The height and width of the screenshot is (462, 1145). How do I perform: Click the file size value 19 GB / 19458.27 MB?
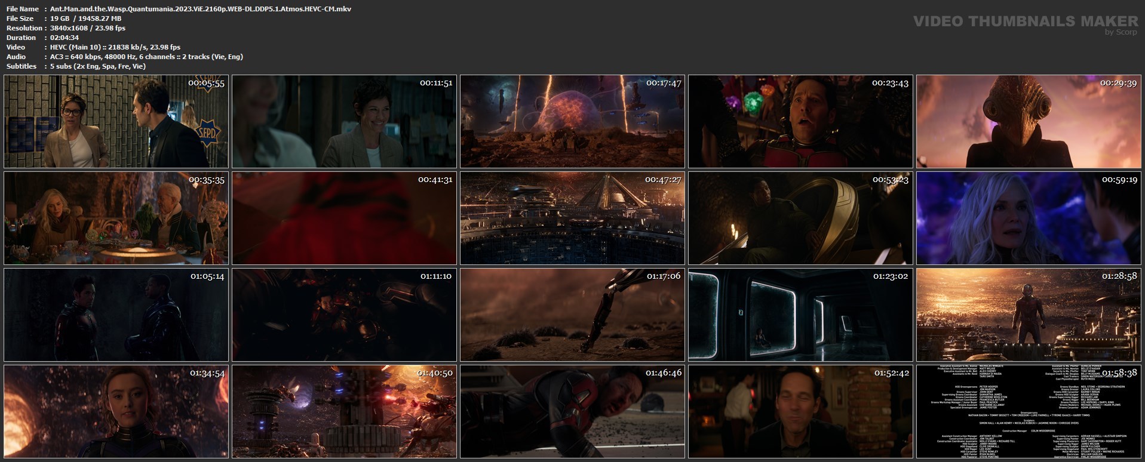[x=86, y=19]
